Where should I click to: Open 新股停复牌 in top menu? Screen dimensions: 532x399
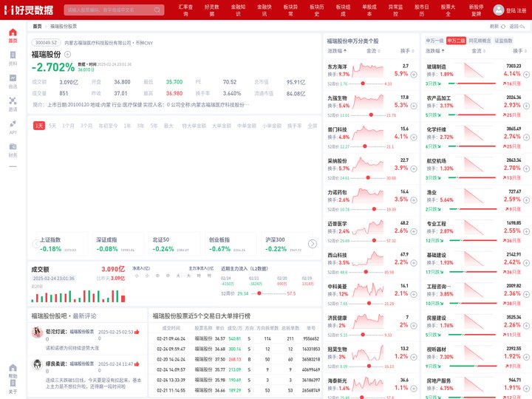click(476, 10)
